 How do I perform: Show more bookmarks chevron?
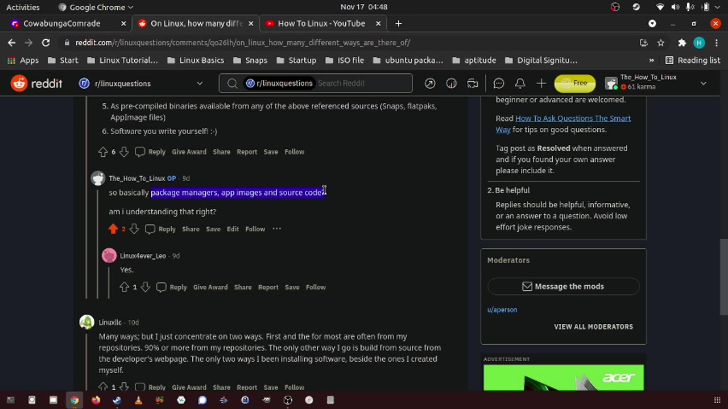point(651,60)
